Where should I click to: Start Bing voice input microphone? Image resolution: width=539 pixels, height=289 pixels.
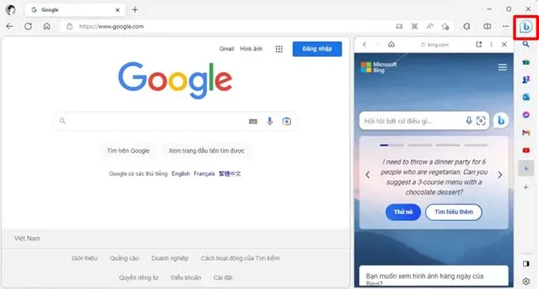pyautogui.click(x=468, y=120)
